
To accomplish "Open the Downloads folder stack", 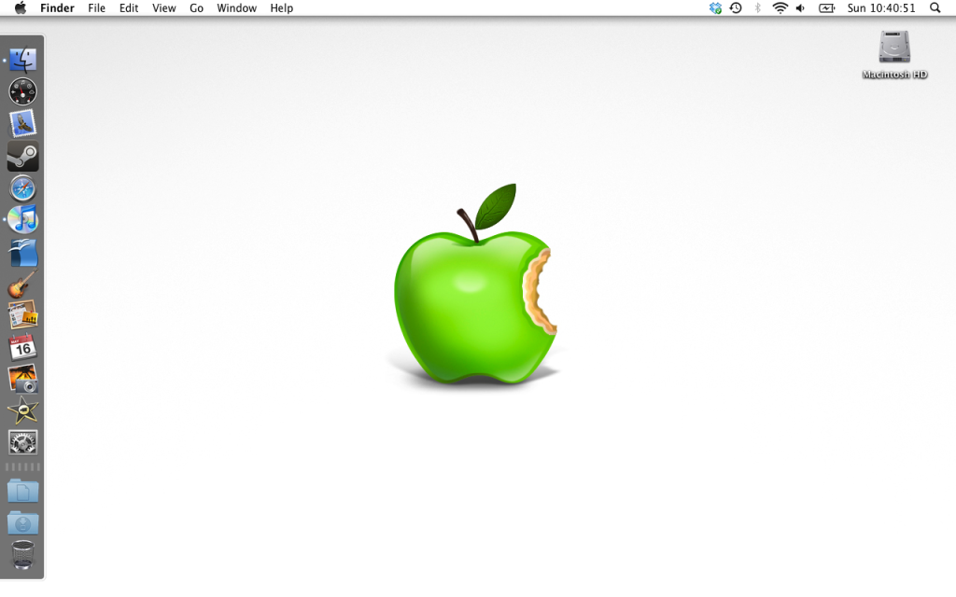I will pos(23,522).
